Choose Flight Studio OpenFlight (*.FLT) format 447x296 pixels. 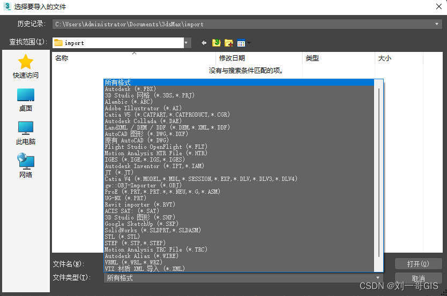[239, 147]
